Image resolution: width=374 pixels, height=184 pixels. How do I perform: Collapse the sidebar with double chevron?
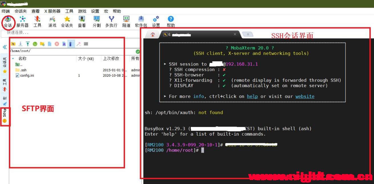tap(5, 47)
